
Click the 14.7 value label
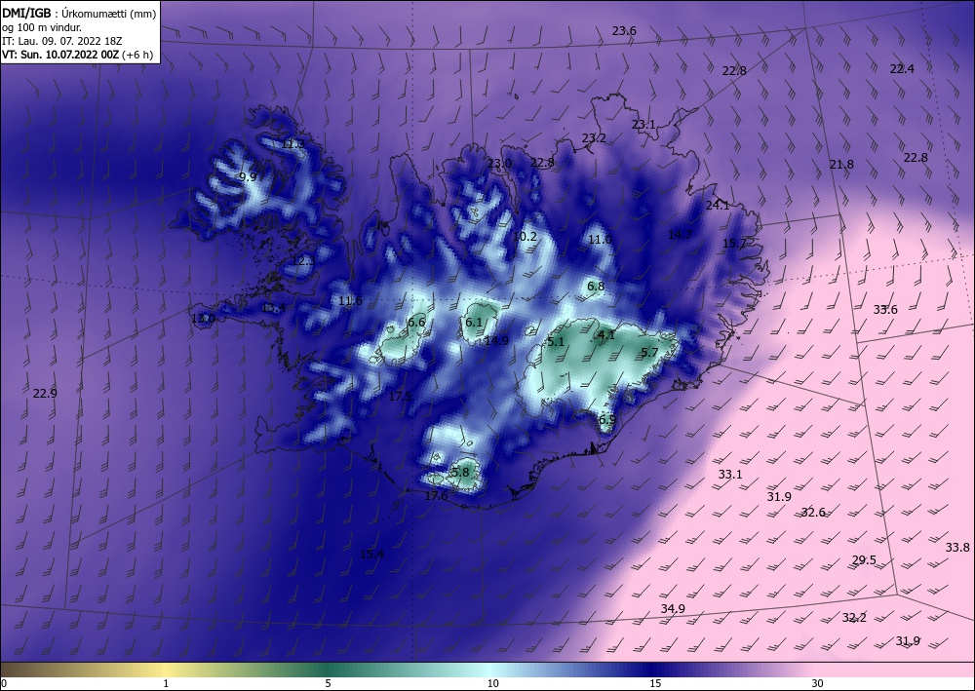[x=681, y=234]
